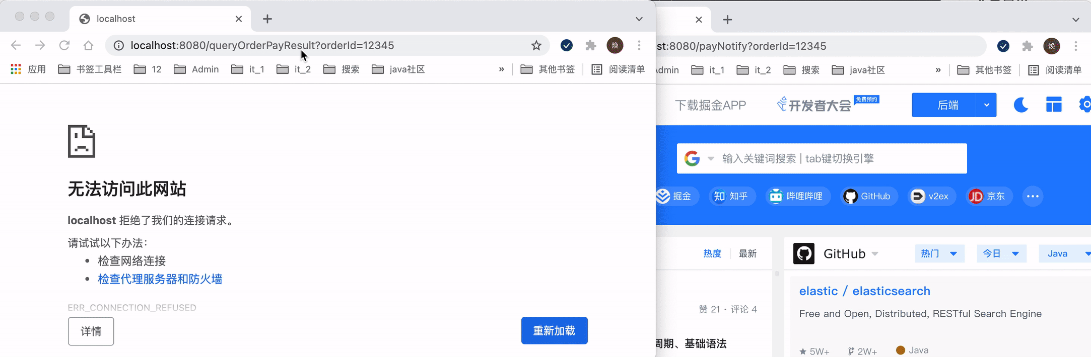Switch to the 最新 sort tab
Screen dimensions: 1091x357
[747, 253]
